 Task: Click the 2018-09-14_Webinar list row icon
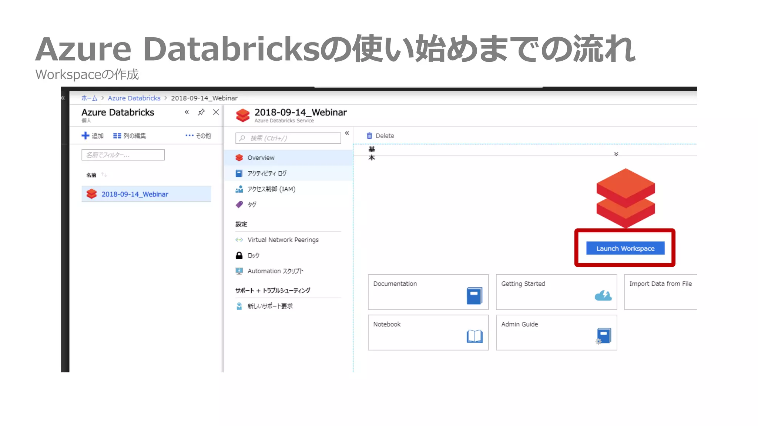pos(91,194)
